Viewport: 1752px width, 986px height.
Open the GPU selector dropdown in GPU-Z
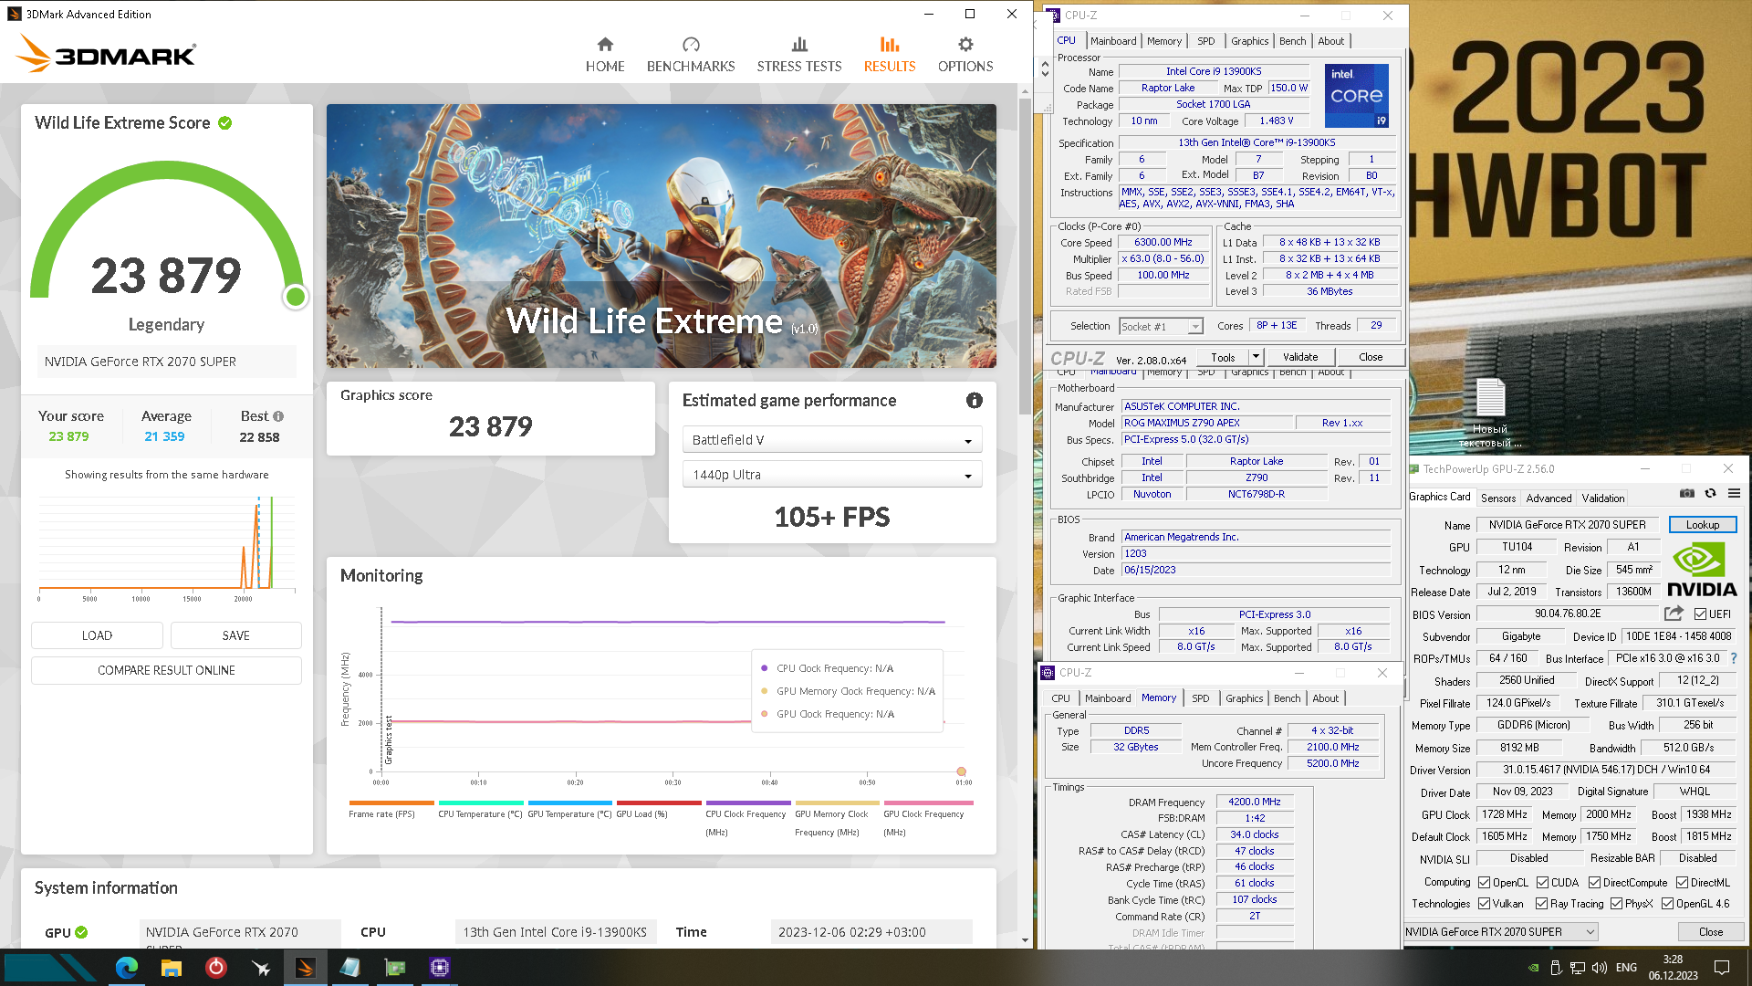pos(1501,932)
